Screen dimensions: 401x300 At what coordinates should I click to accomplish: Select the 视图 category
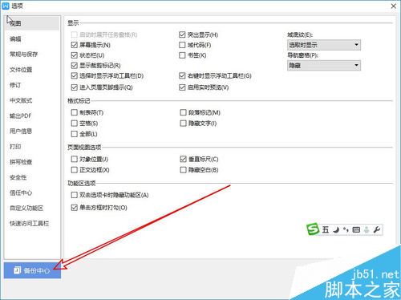click(32, 23)
